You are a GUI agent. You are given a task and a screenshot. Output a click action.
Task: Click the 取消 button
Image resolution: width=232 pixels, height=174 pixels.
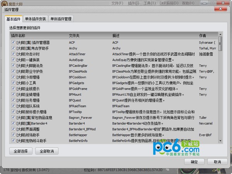[217, 162]
